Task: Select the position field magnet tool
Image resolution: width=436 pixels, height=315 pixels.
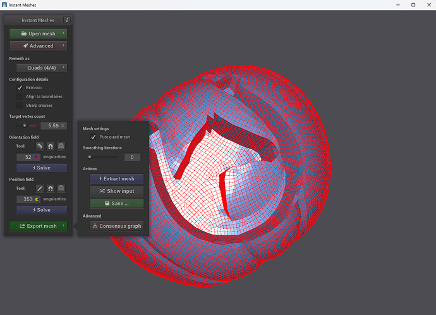Action: click(51, 188)
